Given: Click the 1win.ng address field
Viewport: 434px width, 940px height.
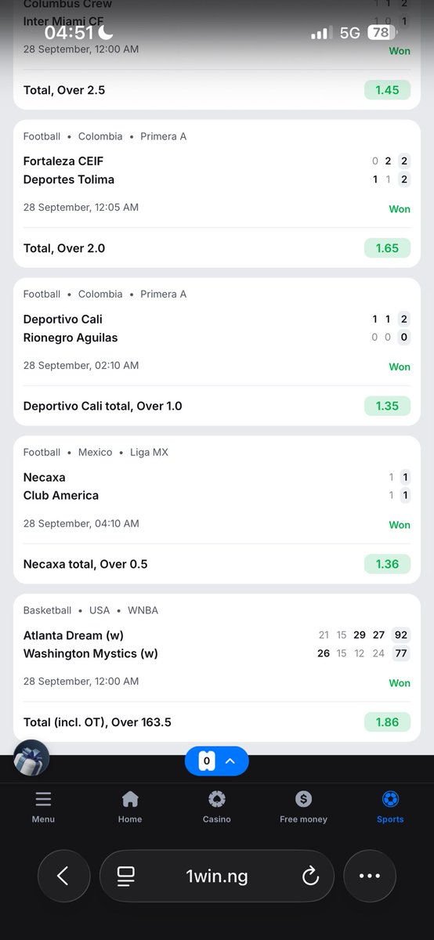Looking at the screenshot, I should pos(217,876).
